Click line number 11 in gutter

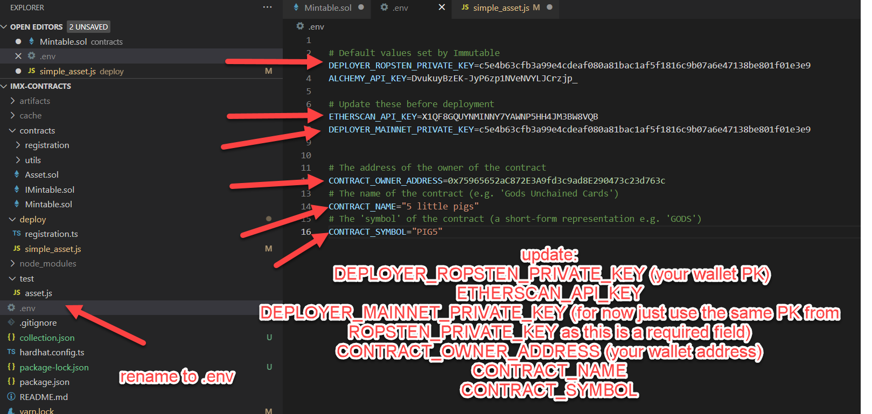pyautogui.click(x=306, y=168)
